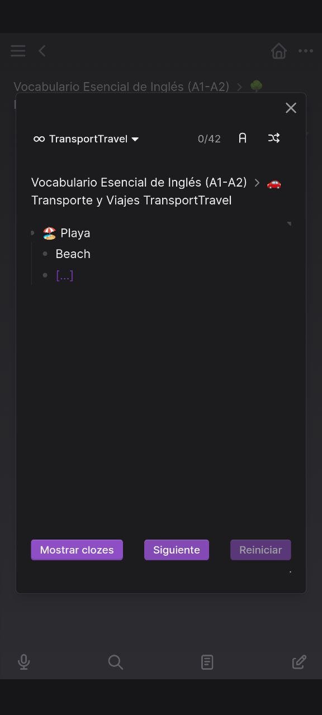Click the Mostrar clozes button
322x715 pixels.
click(x=77, y=550)
